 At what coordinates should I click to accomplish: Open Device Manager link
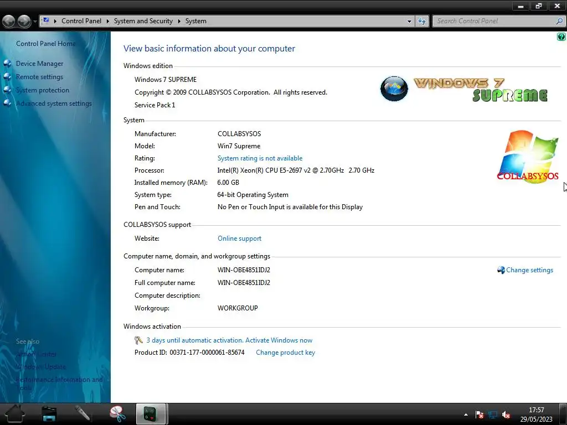click(39, 64)
